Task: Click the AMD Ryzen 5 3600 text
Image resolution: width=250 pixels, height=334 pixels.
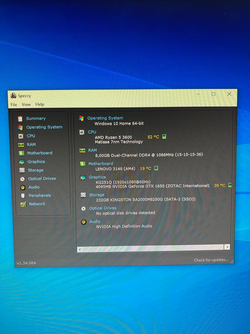Action: point(113,137)
